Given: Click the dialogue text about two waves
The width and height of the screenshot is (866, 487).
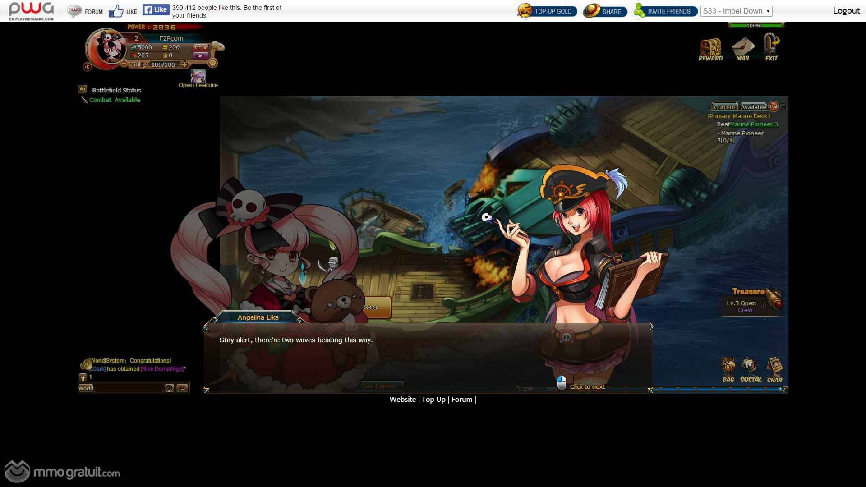Looking at the screenshot, I should (x=296, y=340).
